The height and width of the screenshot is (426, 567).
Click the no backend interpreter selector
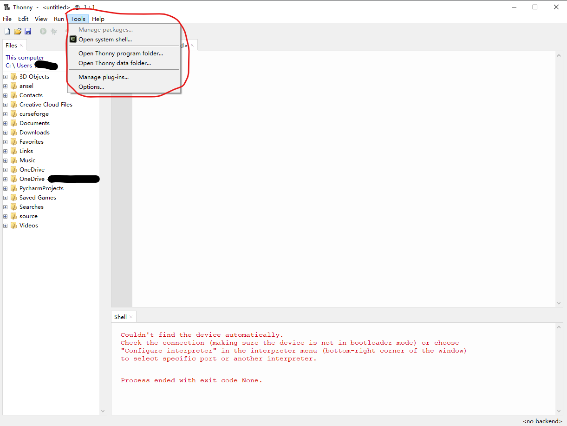click(x=542, y=421)
